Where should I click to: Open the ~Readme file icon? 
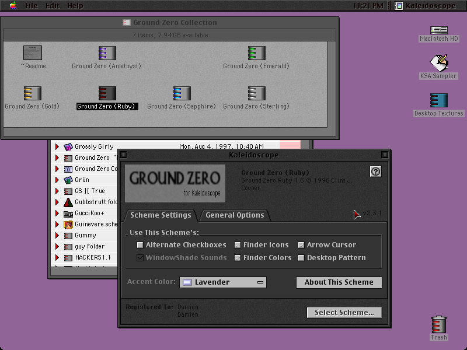[33, 53]
